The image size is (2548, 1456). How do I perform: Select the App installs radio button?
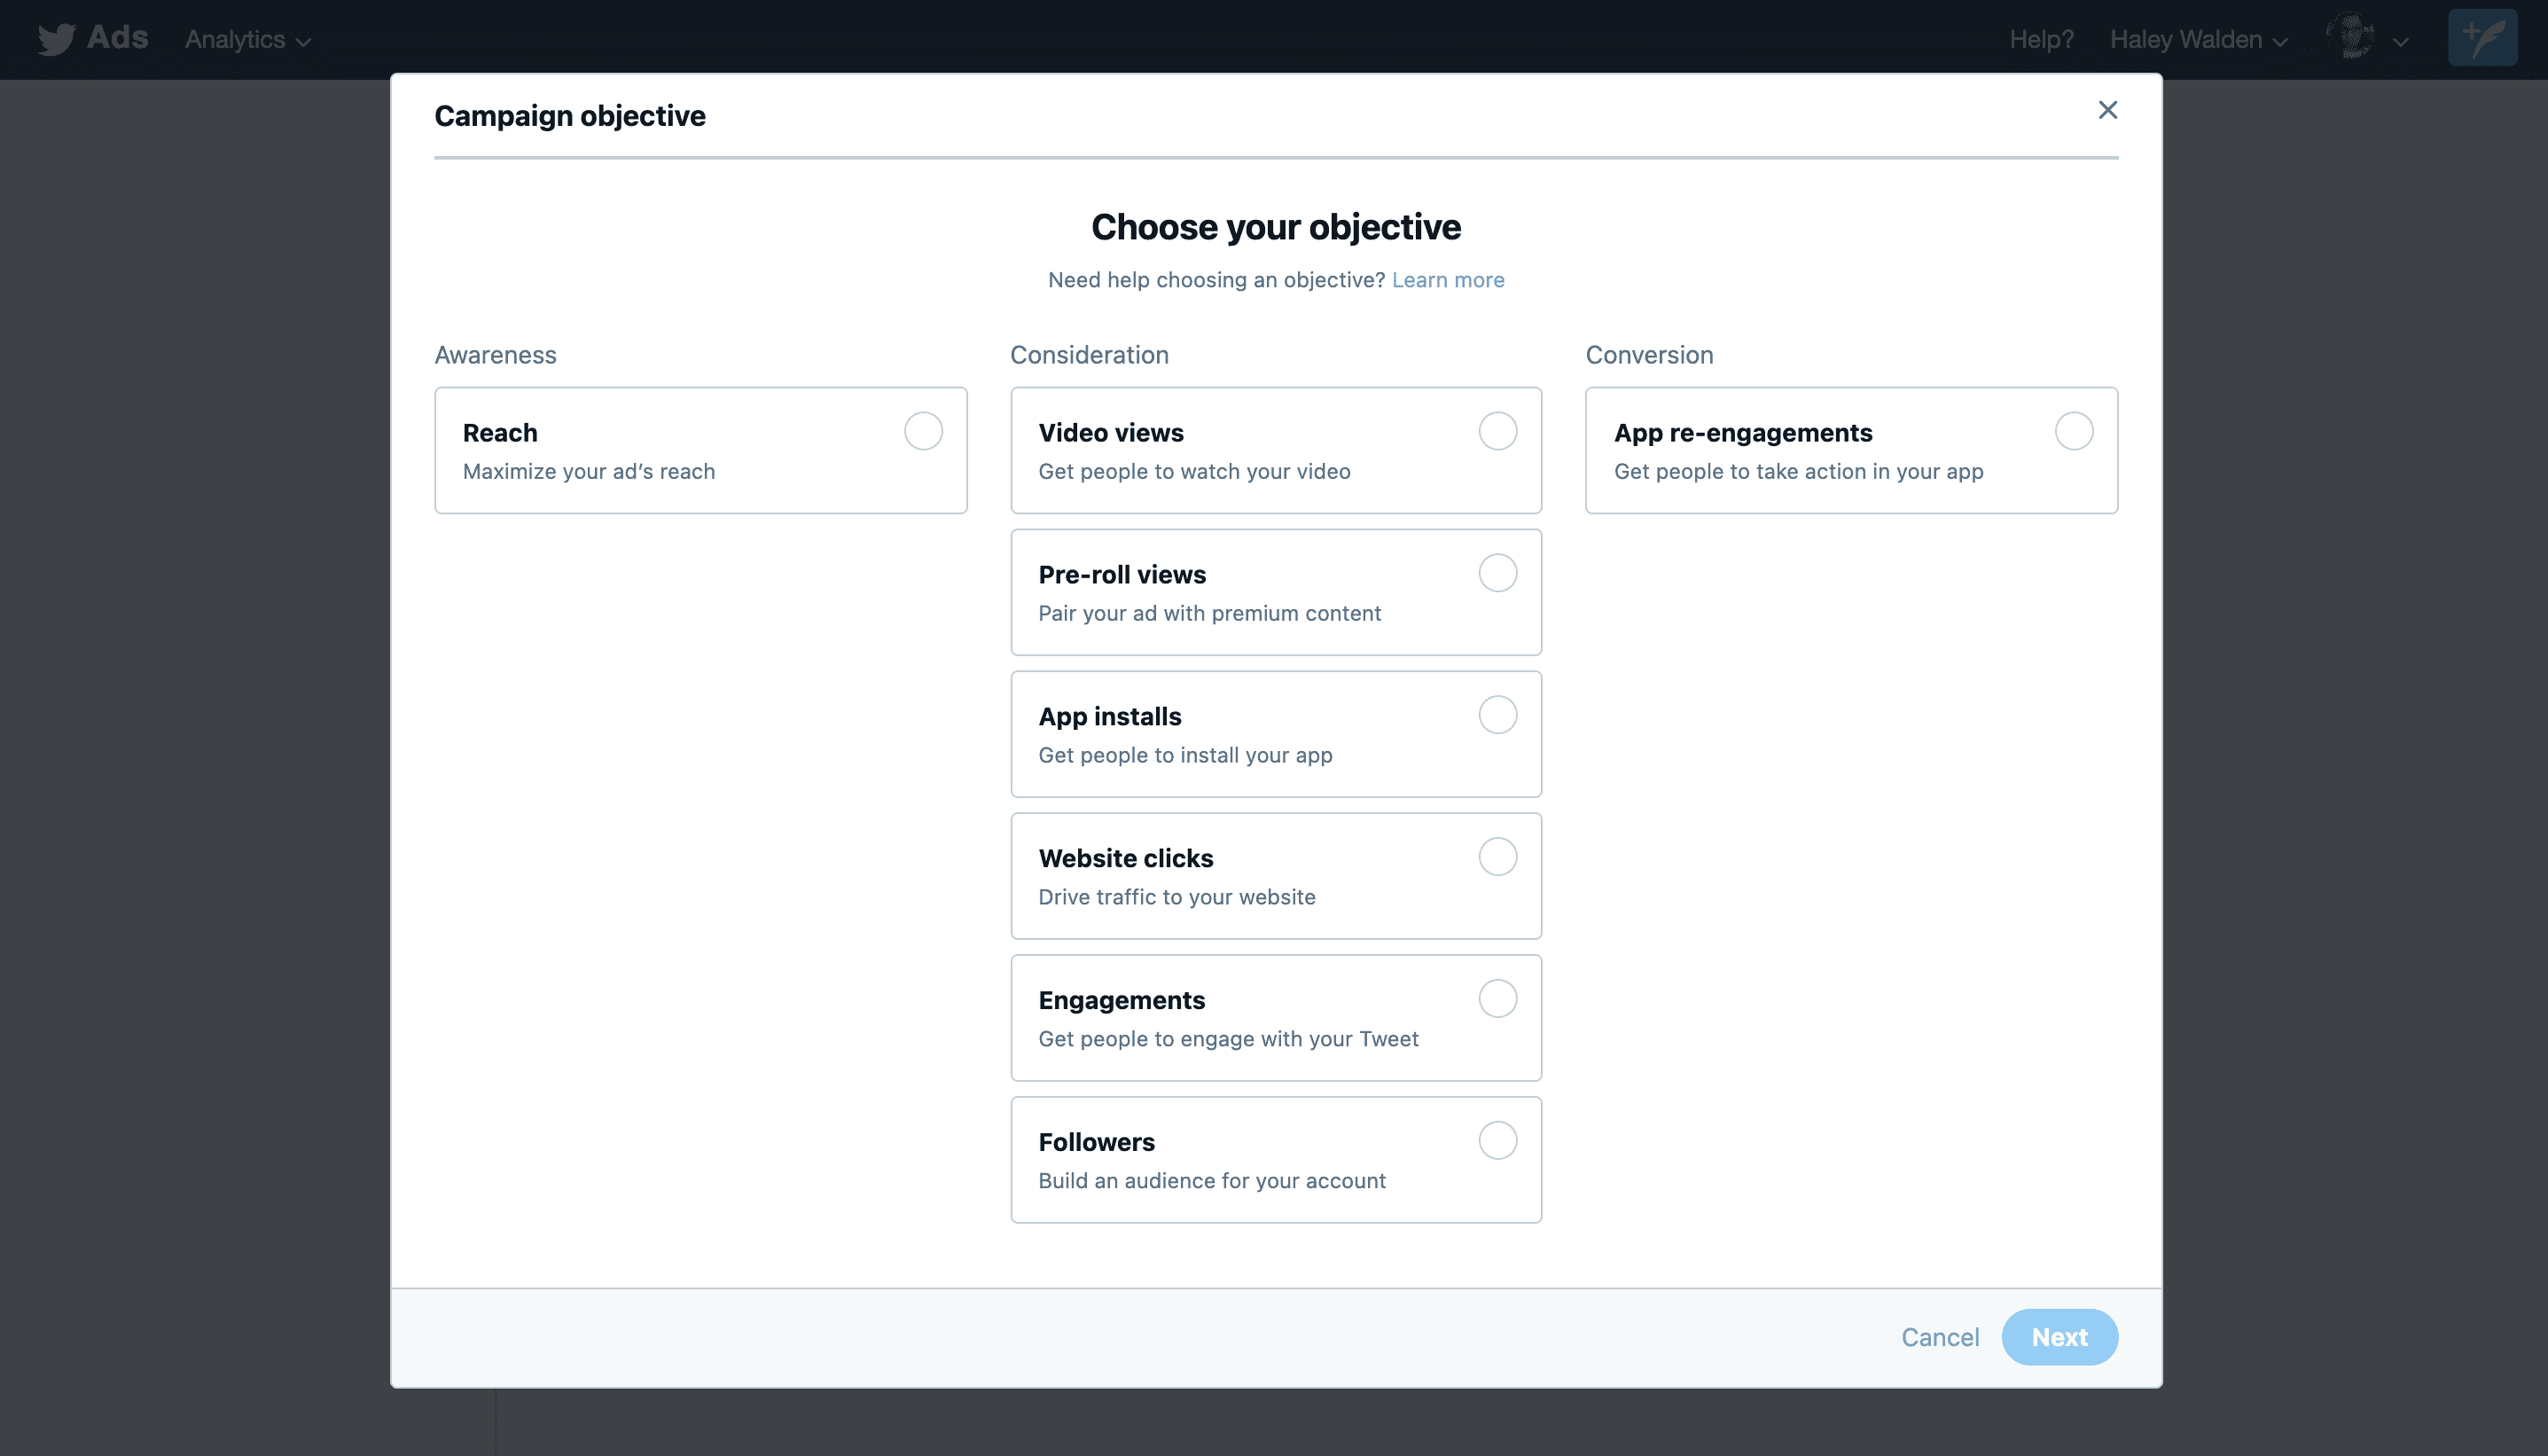1497,715
